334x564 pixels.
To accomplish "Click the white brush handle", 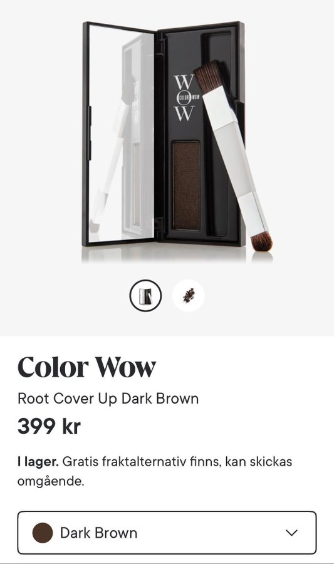I will [236, 162].
